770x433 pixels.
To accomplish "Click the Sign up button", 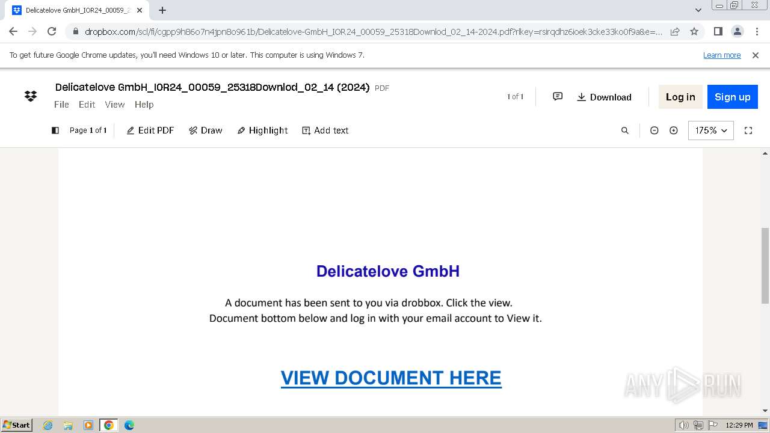I will pyautogui.click(x=733, y=97).
